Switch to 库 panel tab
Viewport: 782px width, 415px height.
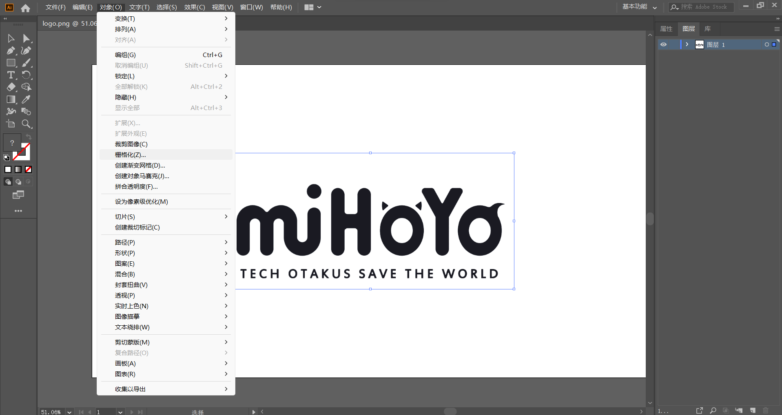tap(708, 29)
